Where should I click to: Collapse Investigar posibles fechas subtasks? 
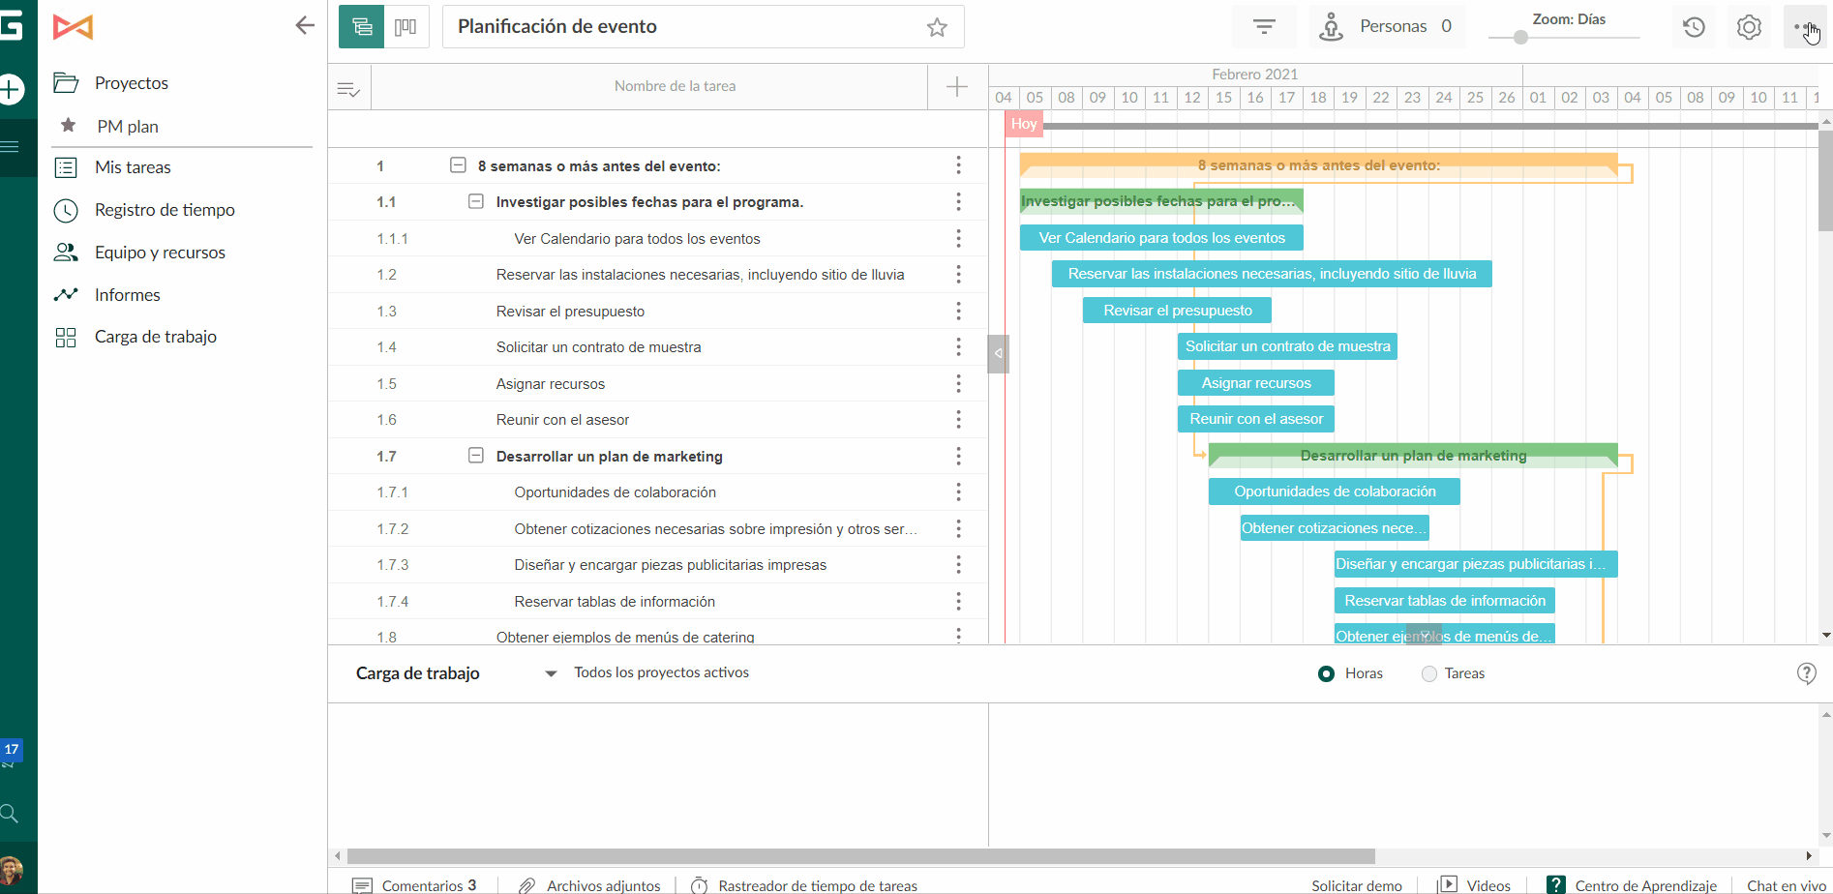[x=476, y=201]
